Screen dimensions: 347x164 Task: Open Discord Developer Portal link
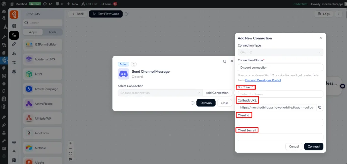click(263, 80)
